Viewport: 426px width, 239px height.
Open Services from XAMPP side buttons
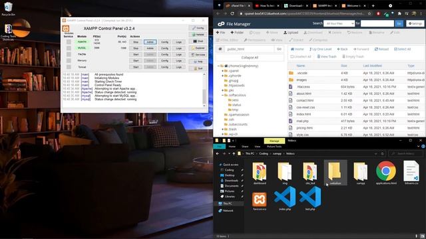[198, 54]
